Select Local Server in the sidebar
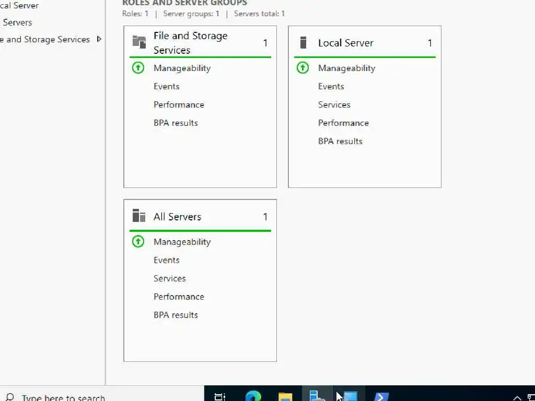The height and width of the screenshot is (401, 535). [x=19, y=5]
